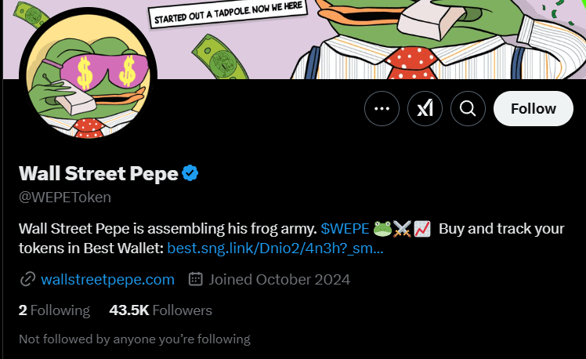Screen dimensions: 586x359
Task: View the 43.5K Followers list
Action: coord(161,310)
